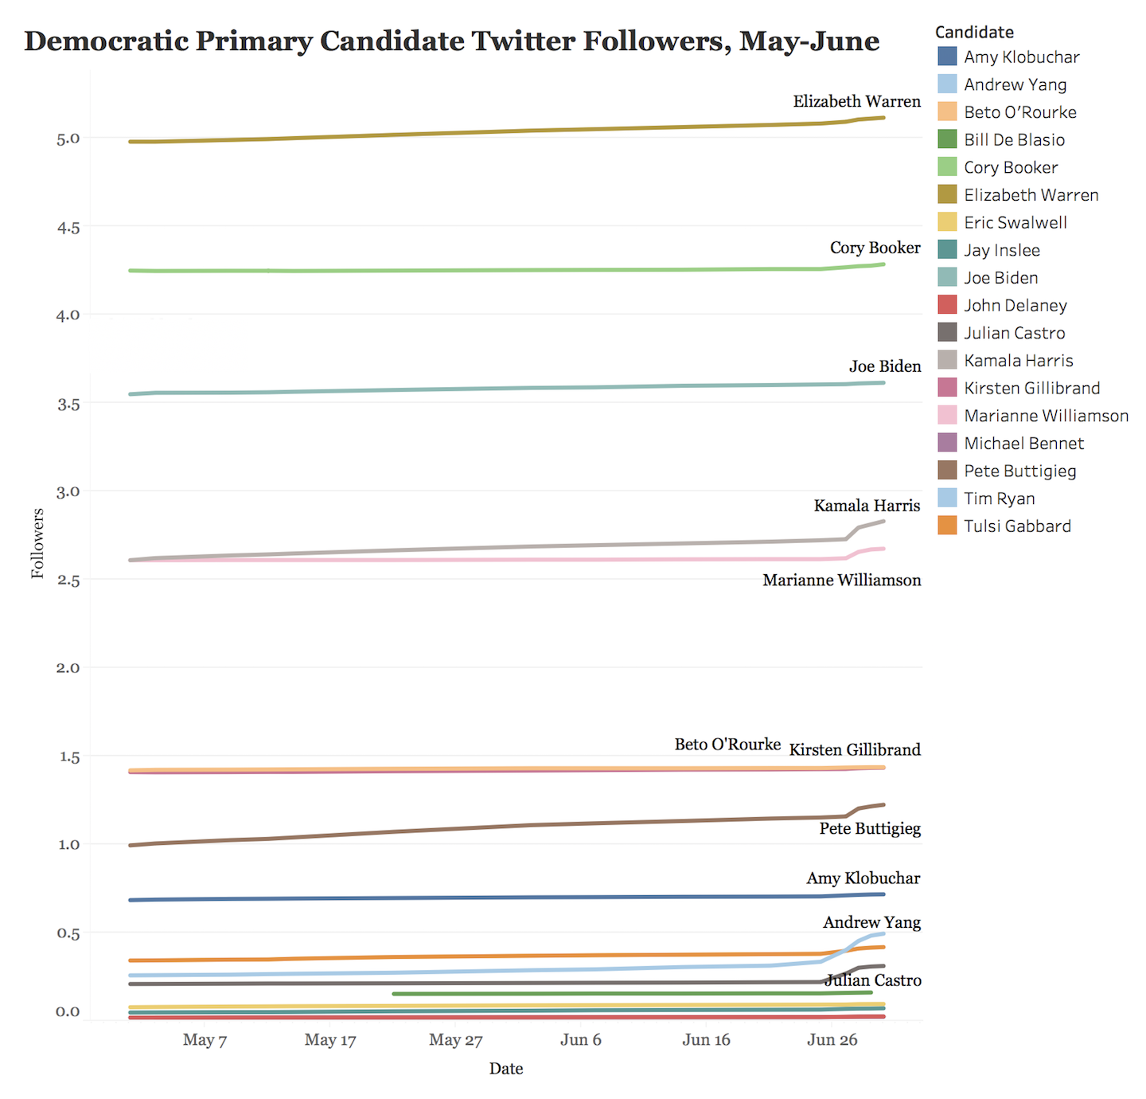Click the Pete Buttigieg line annotation
Image resolution: width=1146 pixels, height=1099 pixels.
(x=870, y=828)
